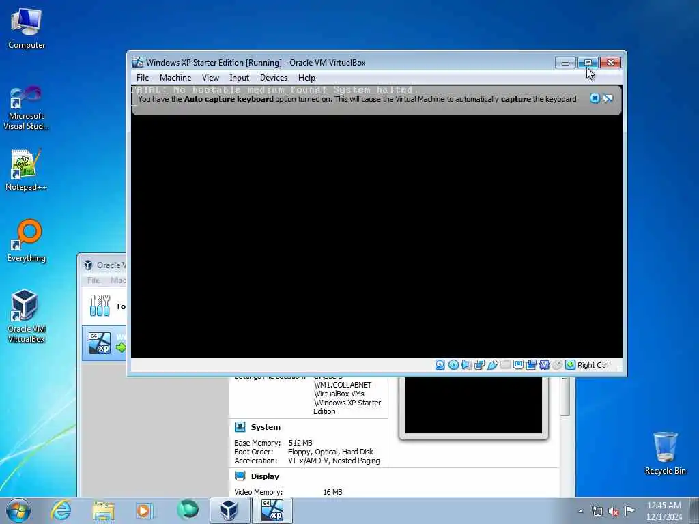
Task: Click the Right Ctrl host key label
Action: click(x=593, y=365)
